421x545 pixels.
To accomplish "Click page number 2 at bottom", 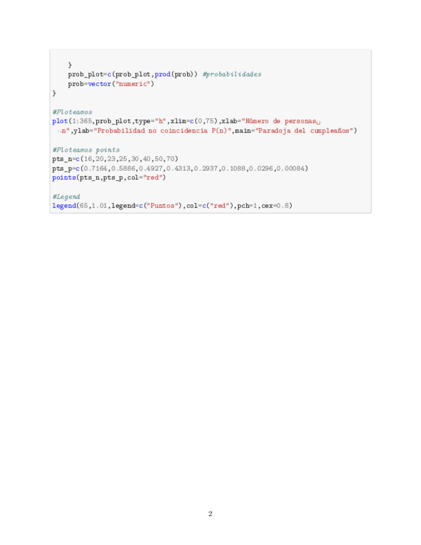I will click(210, 514).
